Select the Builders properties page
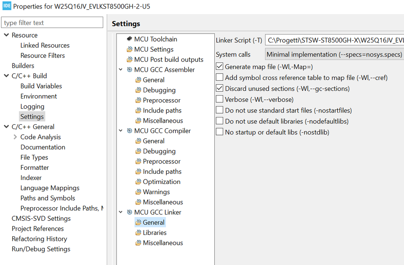The height and width of the screenshot is (265, 404). [23, 66]
